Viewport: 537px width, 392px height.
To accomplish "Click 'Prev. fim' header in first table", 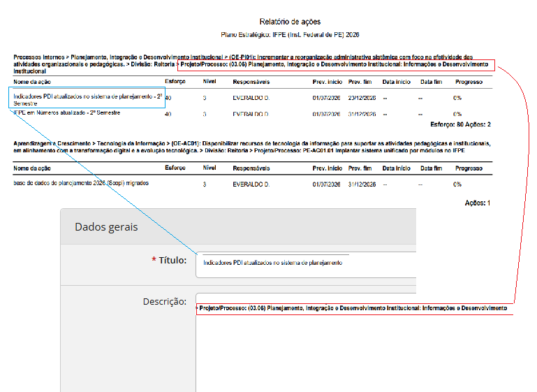I will pos(360,82).
